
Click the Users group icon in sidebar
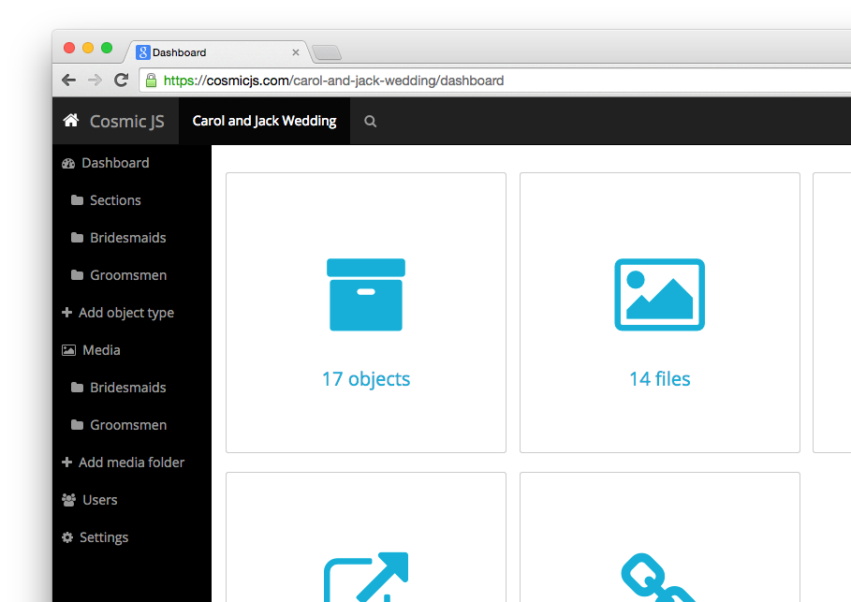(68, 500)
